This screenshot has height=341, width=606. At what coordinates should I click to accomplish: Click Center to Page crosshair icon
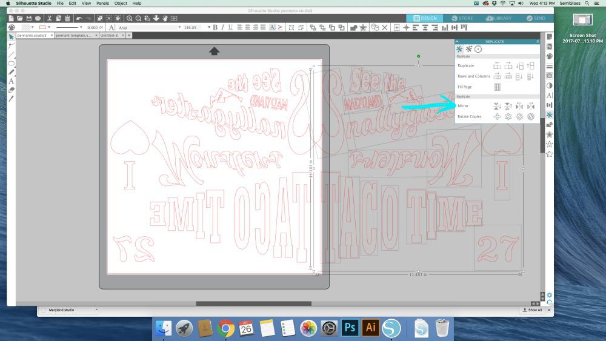pos(406,27)
